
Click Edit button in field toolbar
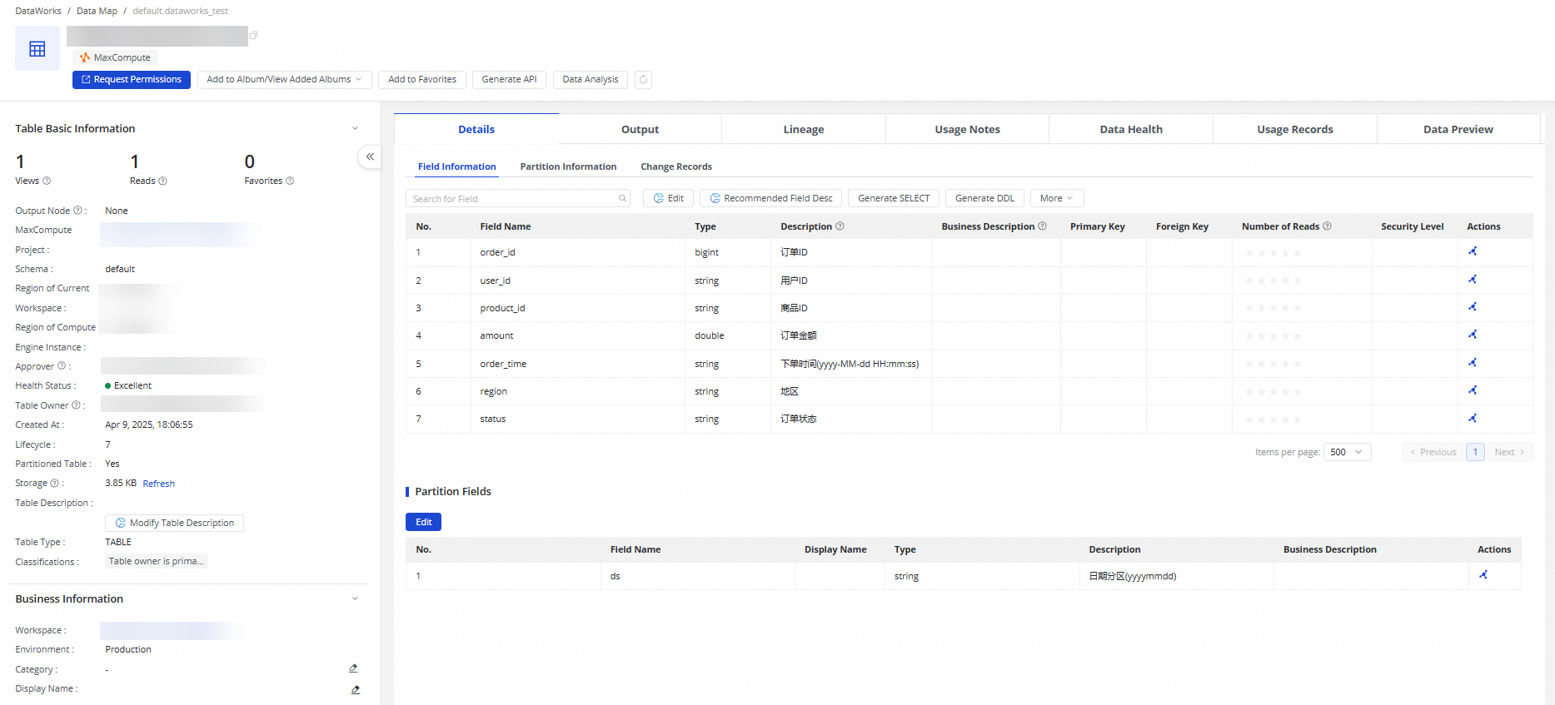(669, 198)
